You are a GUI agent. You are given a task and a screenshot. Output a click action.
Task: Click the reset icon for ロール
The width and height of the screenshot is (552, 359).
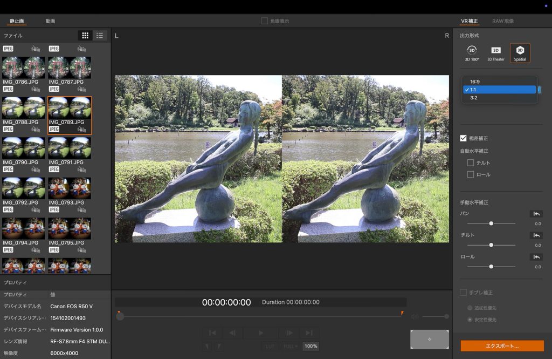point(535,257)
